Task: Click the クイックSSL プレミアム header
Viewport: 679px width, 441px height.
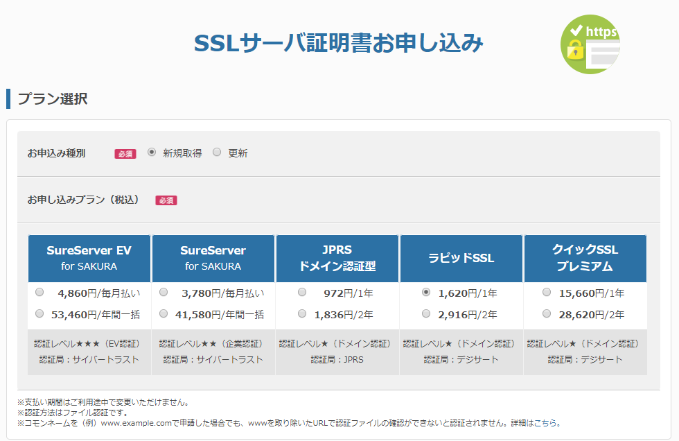Action: click(x=585, y=259)
